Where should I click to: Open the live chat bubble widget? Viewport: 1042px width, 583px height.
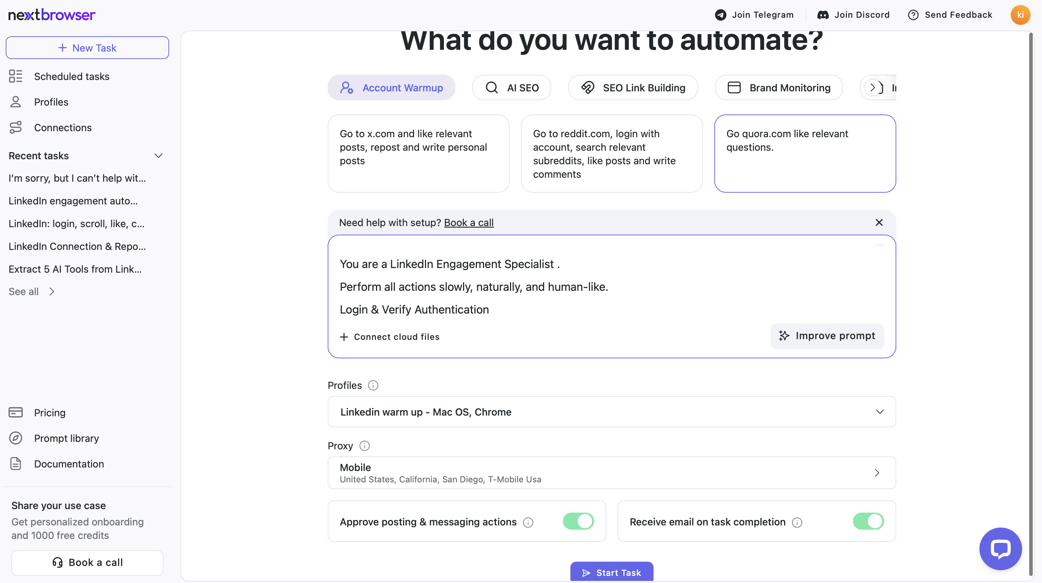pos(1000,548)
